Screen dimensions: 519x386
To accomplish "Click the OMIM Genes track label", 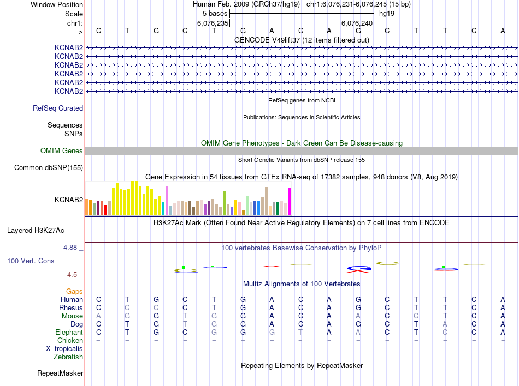I will click(62, 151).
